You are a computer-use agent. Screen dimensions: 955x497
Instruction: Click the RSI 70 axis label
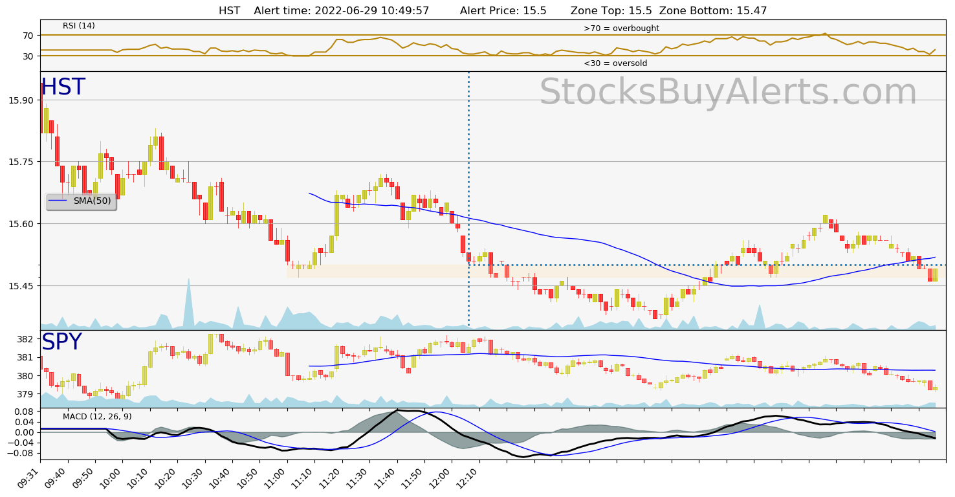point(28,36)
